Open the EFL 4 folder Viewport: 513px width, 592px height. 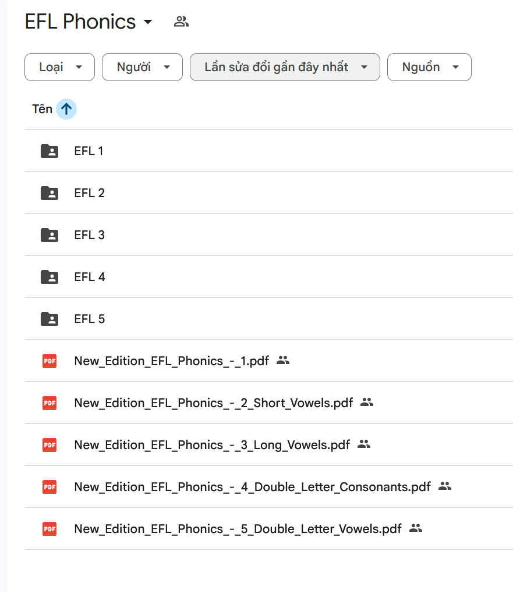(x=90, y=277)
